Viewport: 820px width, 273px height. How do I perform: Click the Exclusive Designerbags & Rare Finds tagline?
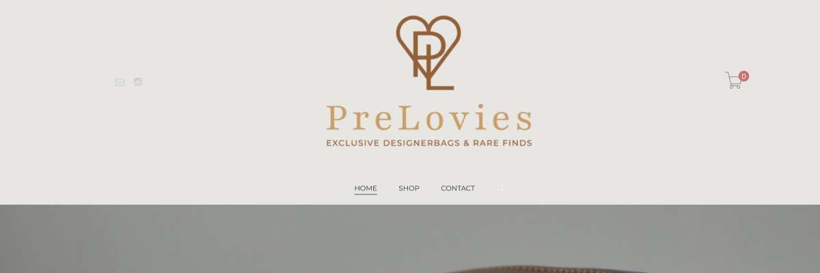click(x=429, y=143)
